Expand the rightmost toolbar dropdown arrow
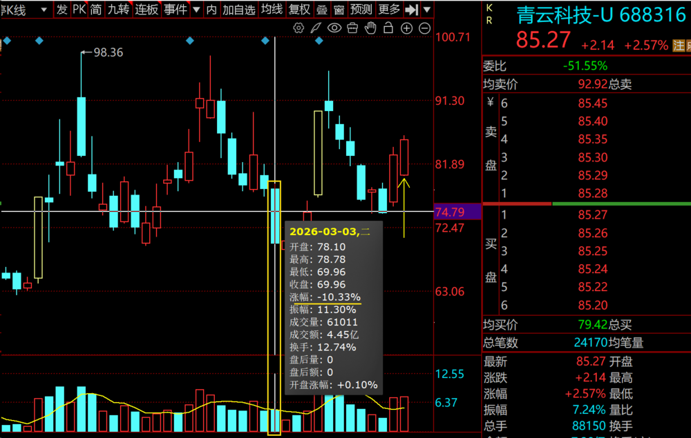 pos(427,10)
